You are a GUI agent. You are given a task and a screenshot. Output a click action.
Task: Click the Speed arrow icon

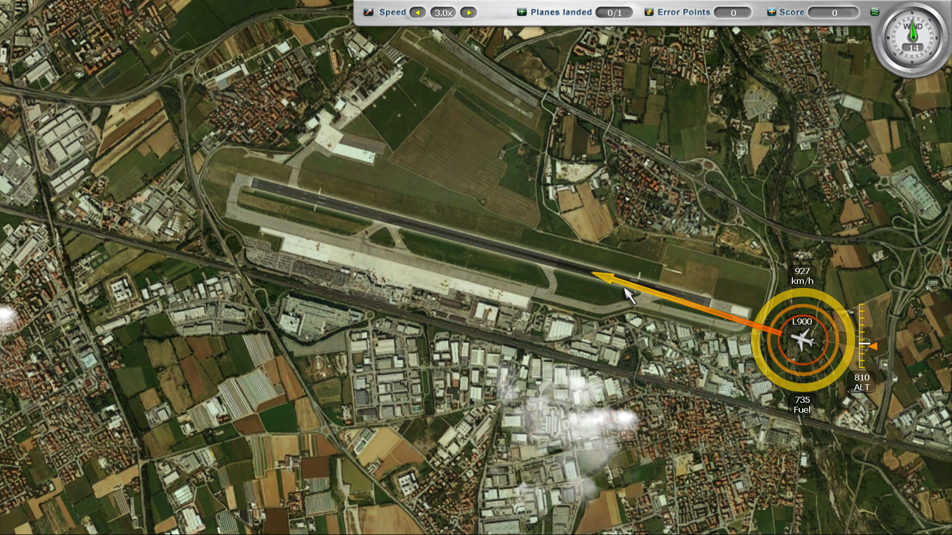[368, 12]
